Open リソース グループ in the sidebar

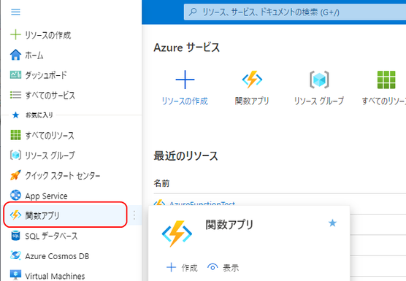click(x=42, y=155)
